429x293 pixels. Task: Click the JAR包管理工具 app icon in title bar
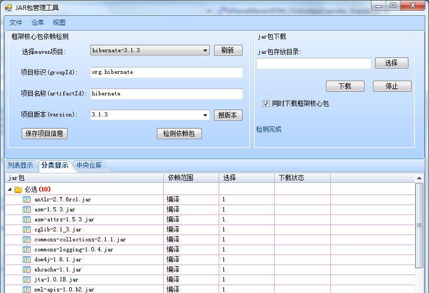coord(8,8)
